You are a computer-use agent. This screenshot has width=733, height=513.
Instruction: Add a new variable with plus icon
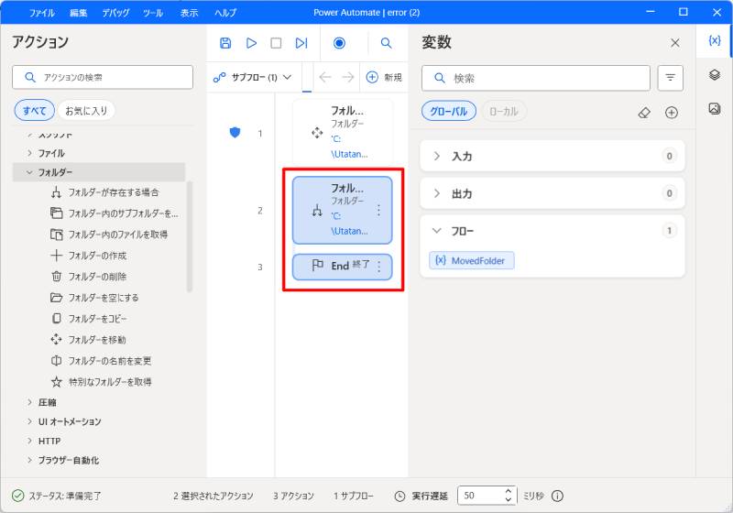click(672, 113)
